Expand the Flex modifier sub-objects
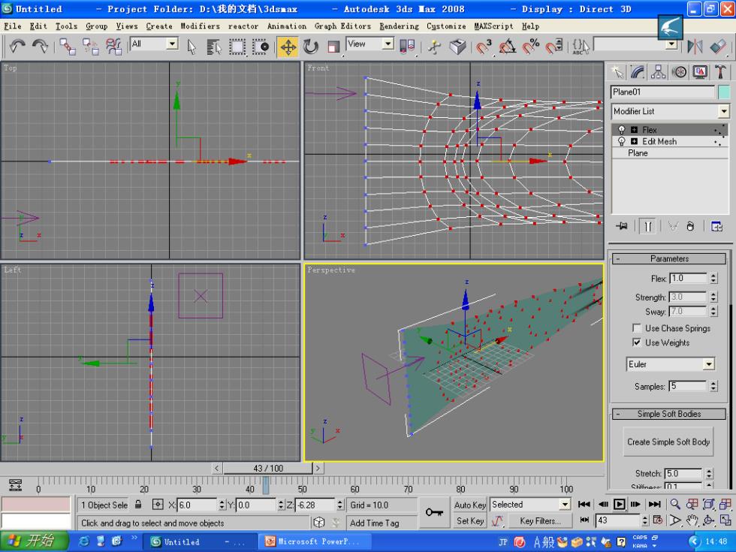Image resolution: width=736 pixels, height=552 pixels. (x=634, y=129)
